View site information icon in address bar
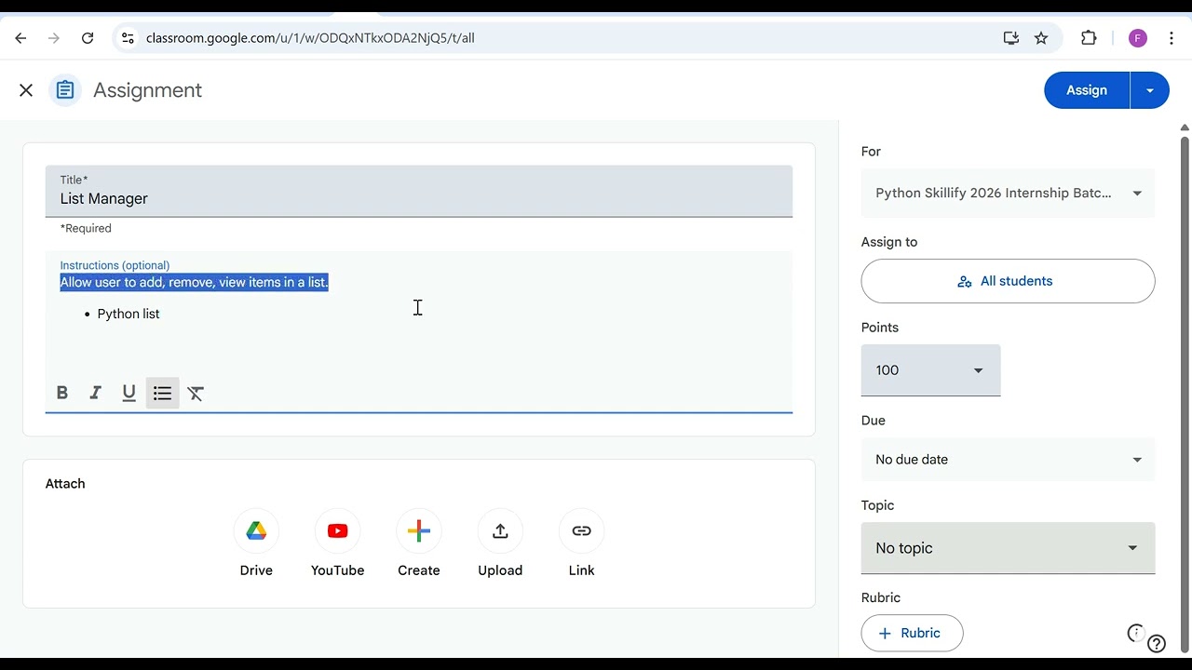This screenshot has width=1192, height=670. 129,38
